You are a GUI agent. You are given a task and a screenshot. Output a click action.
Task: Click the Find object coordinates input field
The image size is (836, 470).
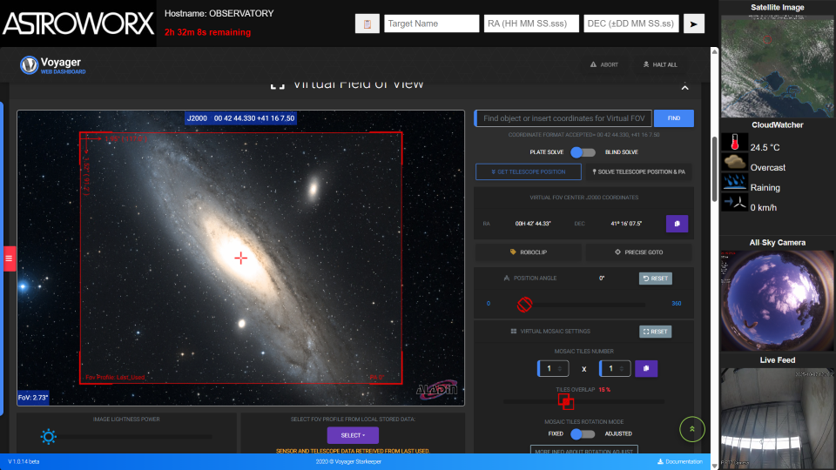pyautogui.click(x=563, y=118)
